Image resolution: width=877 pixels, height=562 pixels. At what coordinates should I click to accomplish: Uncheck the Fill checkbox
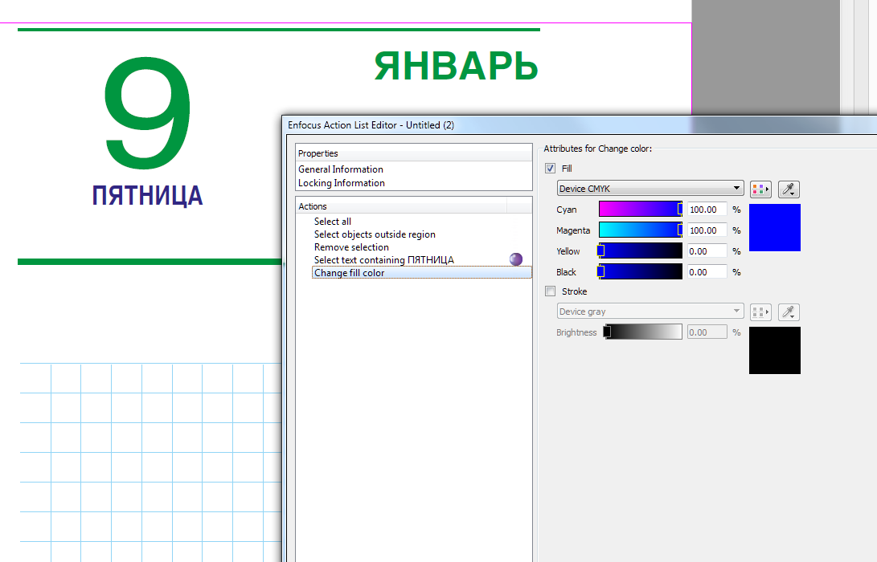(551, 168)
